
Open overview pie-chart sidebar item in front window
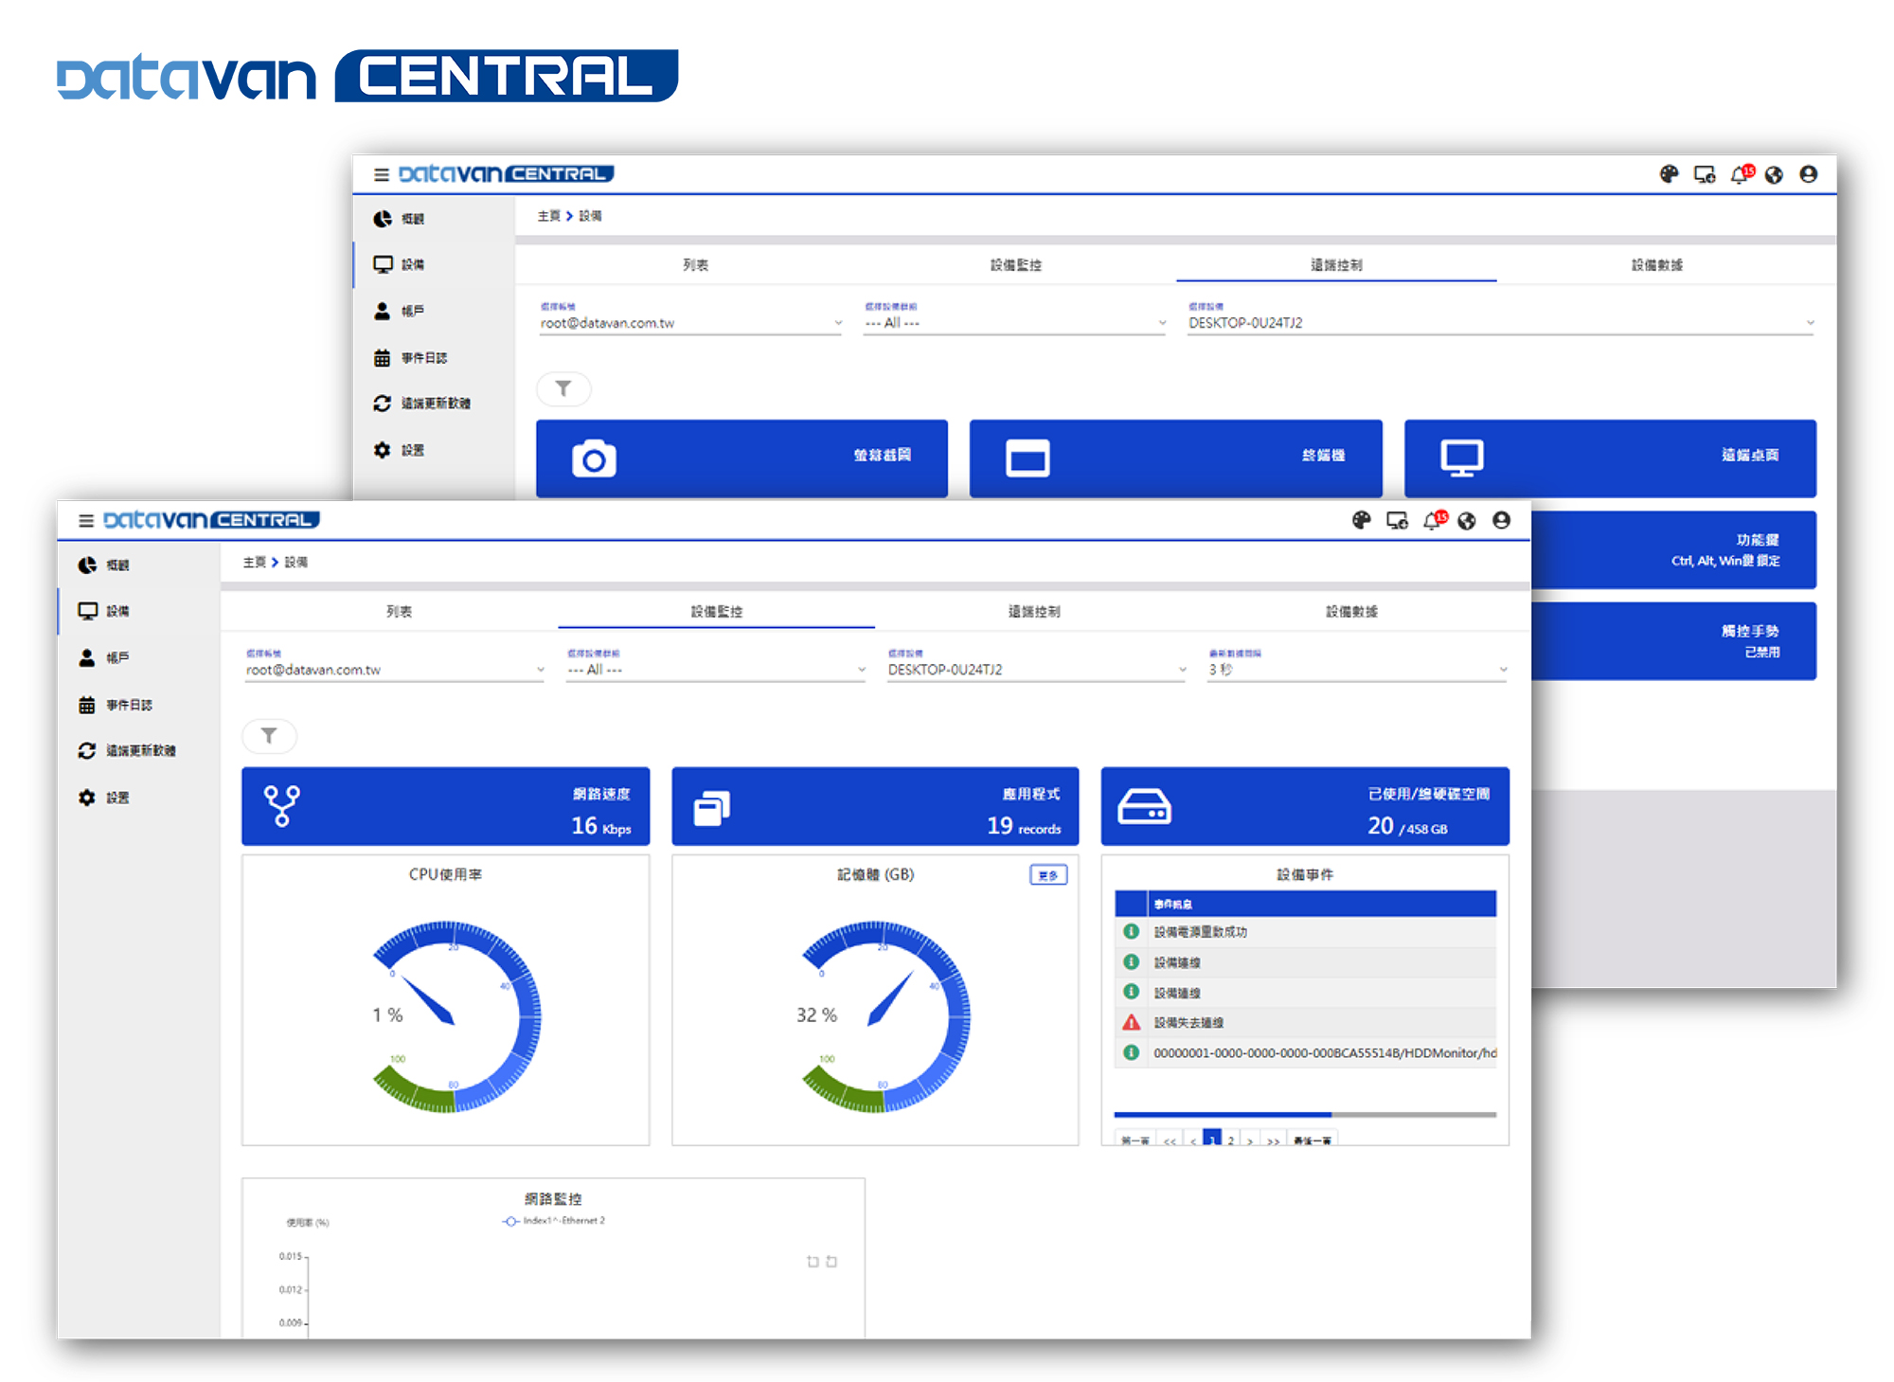click(x=138, y=565)
